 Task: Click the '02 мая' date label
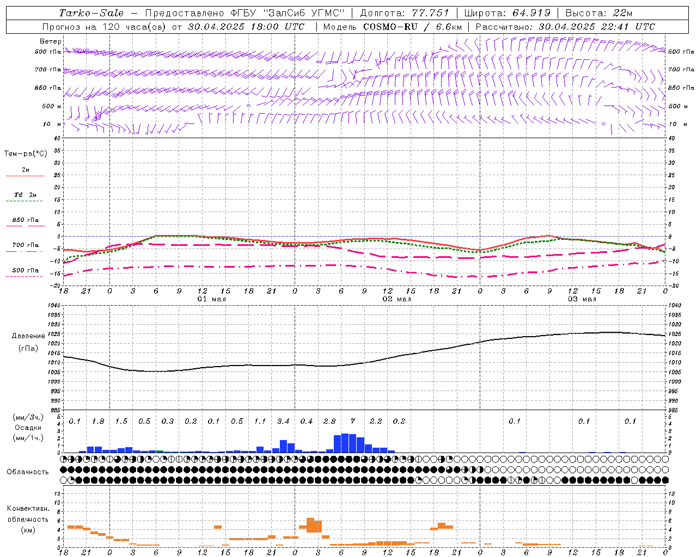click(396, 299)
